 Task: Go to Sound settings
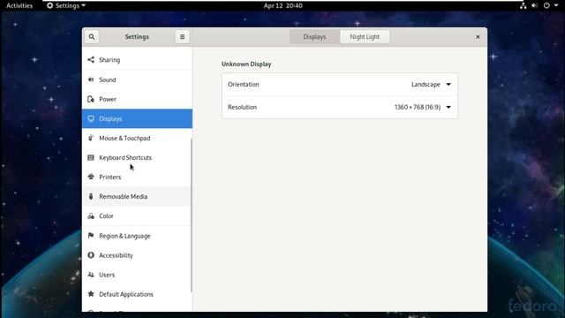(137, 79)
